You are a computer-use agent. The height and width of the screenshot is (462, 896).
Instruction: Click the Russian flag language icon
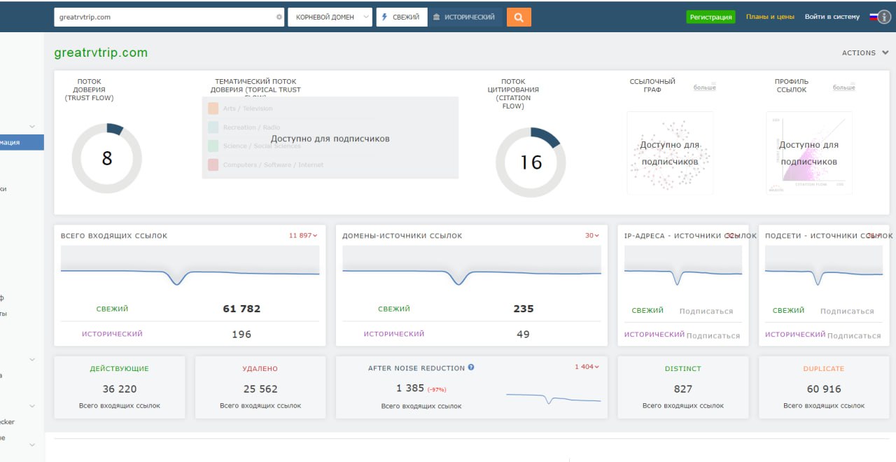(873, 17)
